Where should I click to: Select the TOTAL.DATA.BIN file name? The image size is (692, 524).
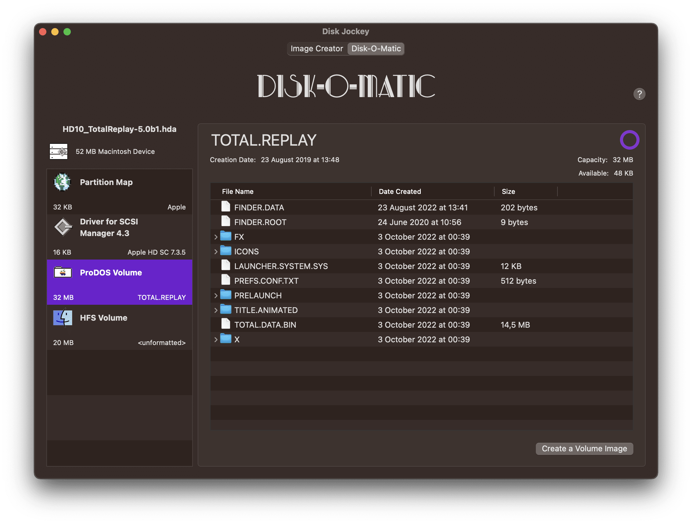tap(265, 325)
